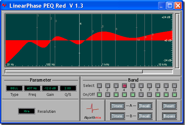Maximize the LinearPhase PEQ Red window
This screenshot has height=125, width=185.
pyautogui.click(x=170, y=5)
